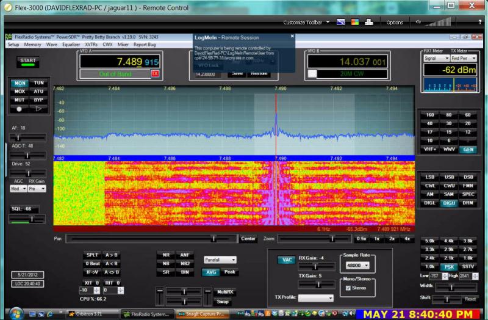Toggle the SPLT split button
Image resolution: width=488 pixels, height=320 pixels.
92,255
